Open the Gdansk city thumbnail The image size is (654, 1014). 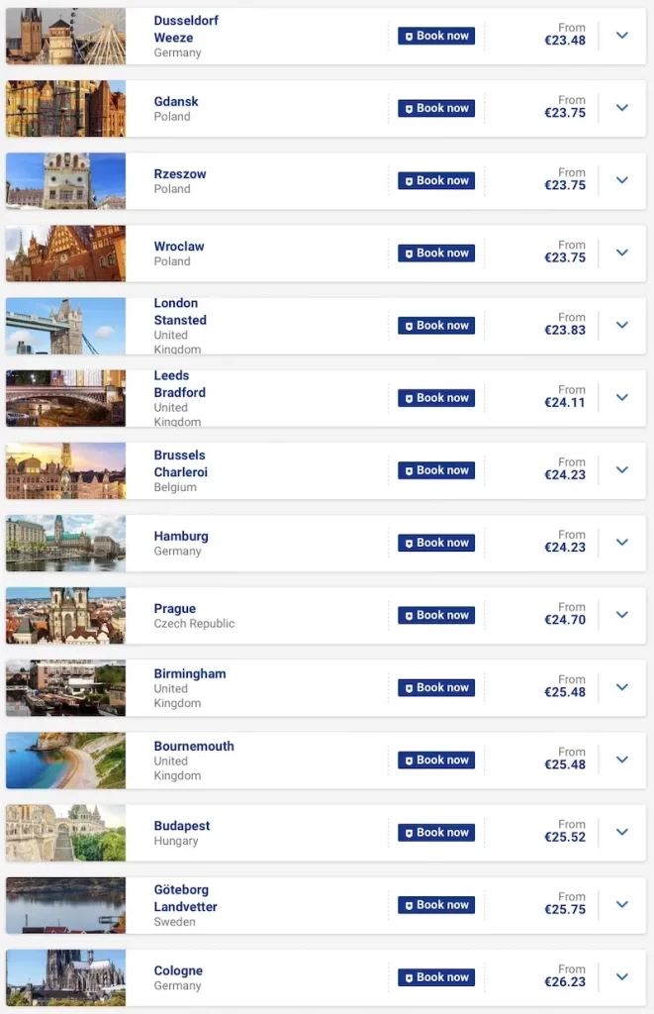[65, 109]
